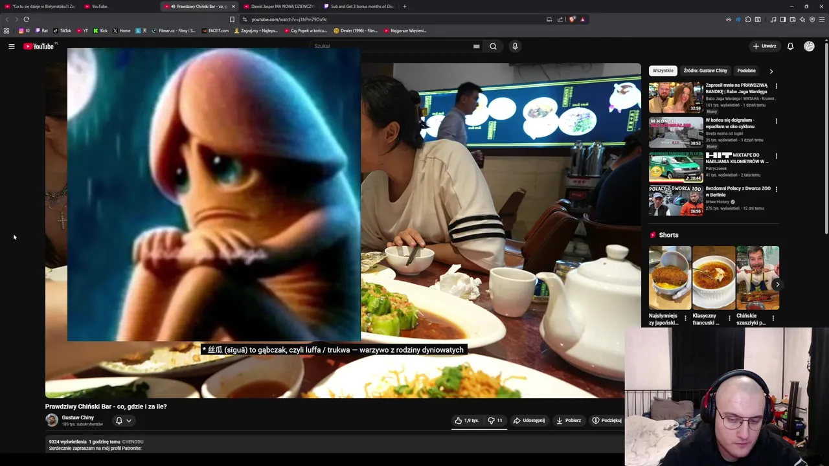The image size is (829, 466).
Task: Open the IG bookmark
Action: tap(24, 30)
